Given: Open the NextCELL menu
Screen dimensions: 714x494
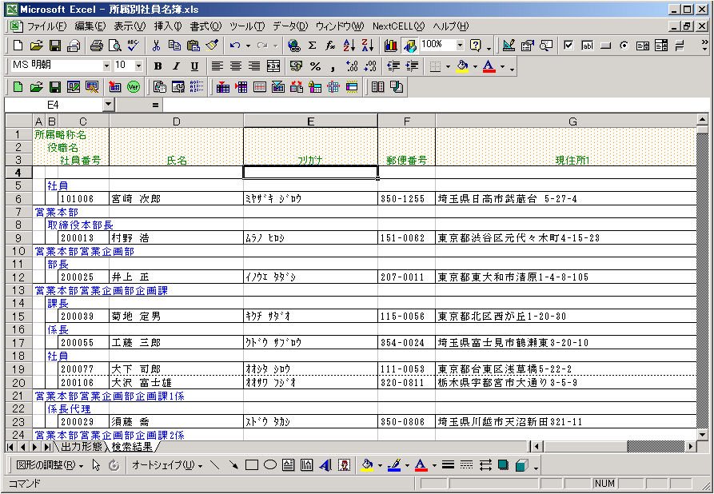Looking at the screenshot, I should click(x=398, y=26).
